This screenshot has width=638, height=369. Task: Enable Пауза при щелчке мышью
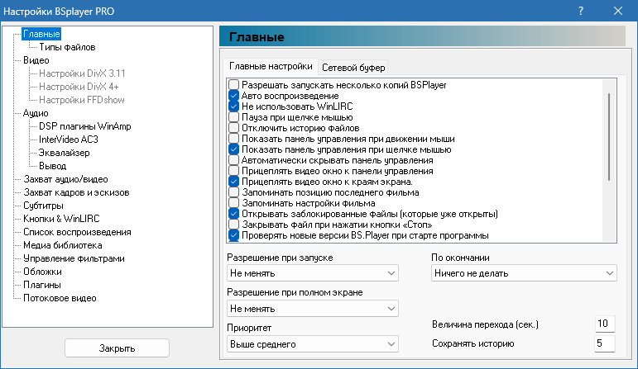[233, 117]
